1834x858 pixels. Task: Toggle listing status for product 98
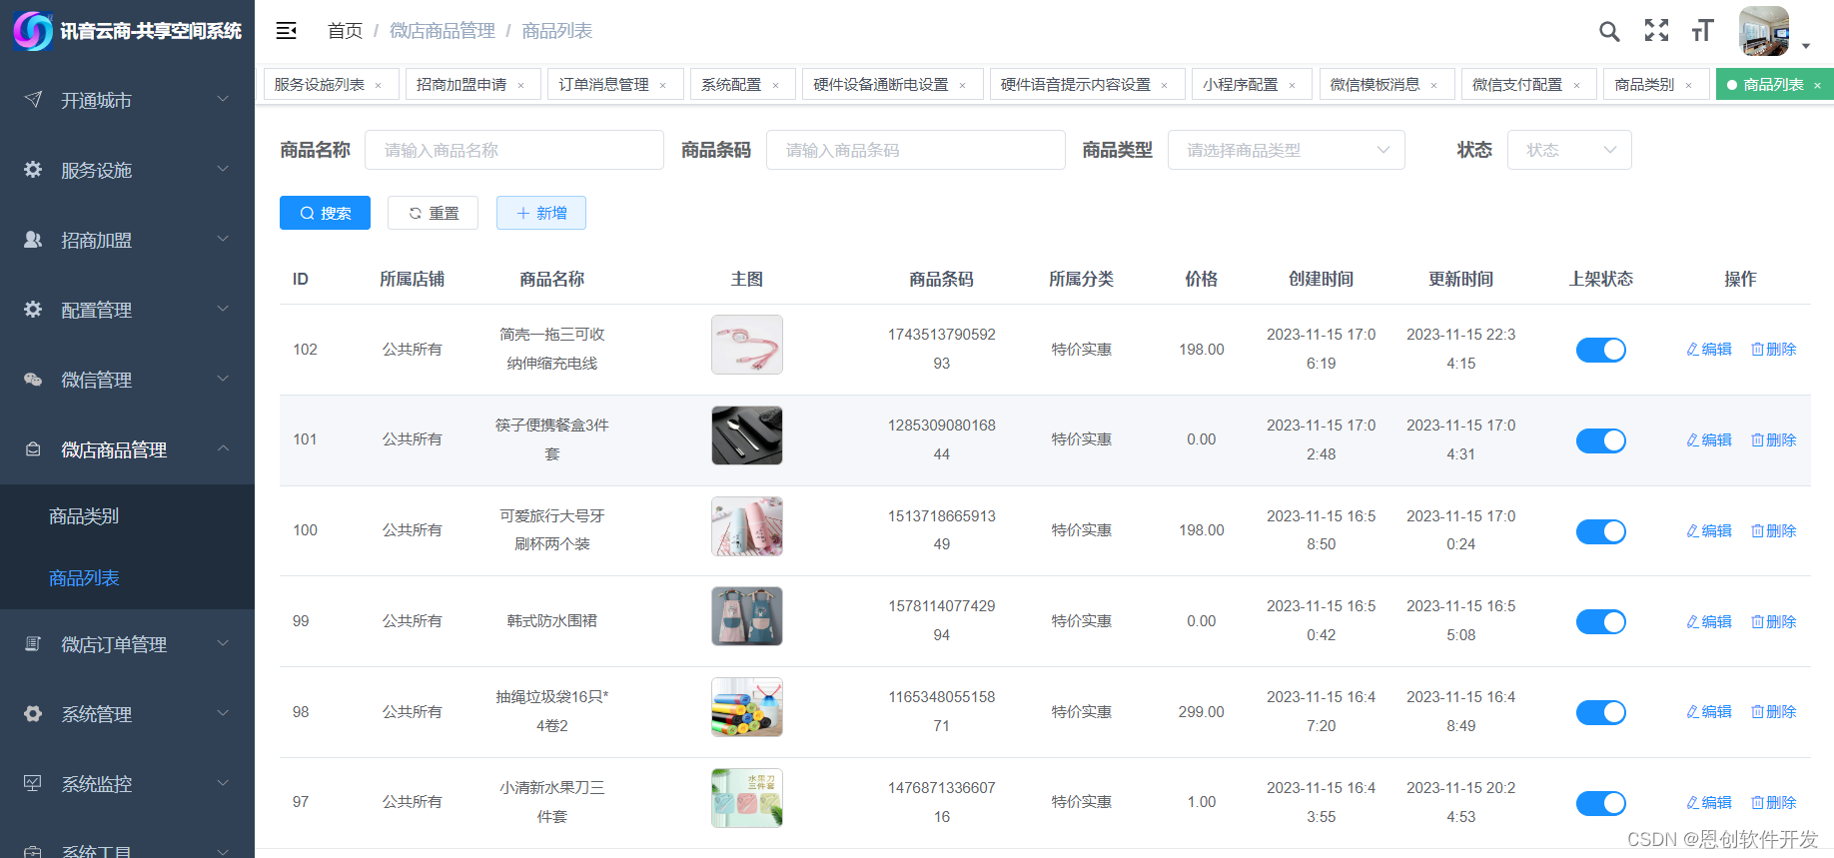[1600, 712]
